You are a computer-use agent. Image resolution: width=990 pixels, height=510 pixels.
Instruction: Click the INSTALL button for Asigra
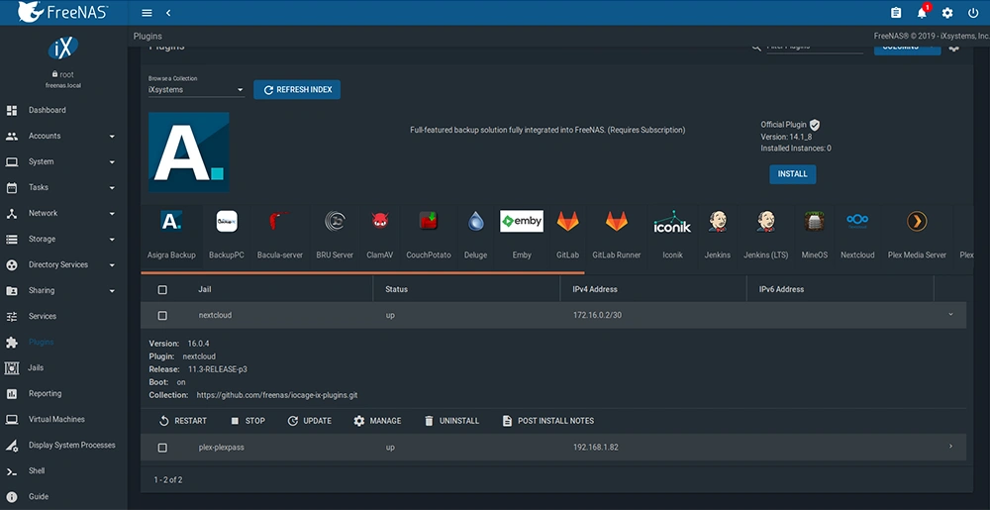(792, 174)
